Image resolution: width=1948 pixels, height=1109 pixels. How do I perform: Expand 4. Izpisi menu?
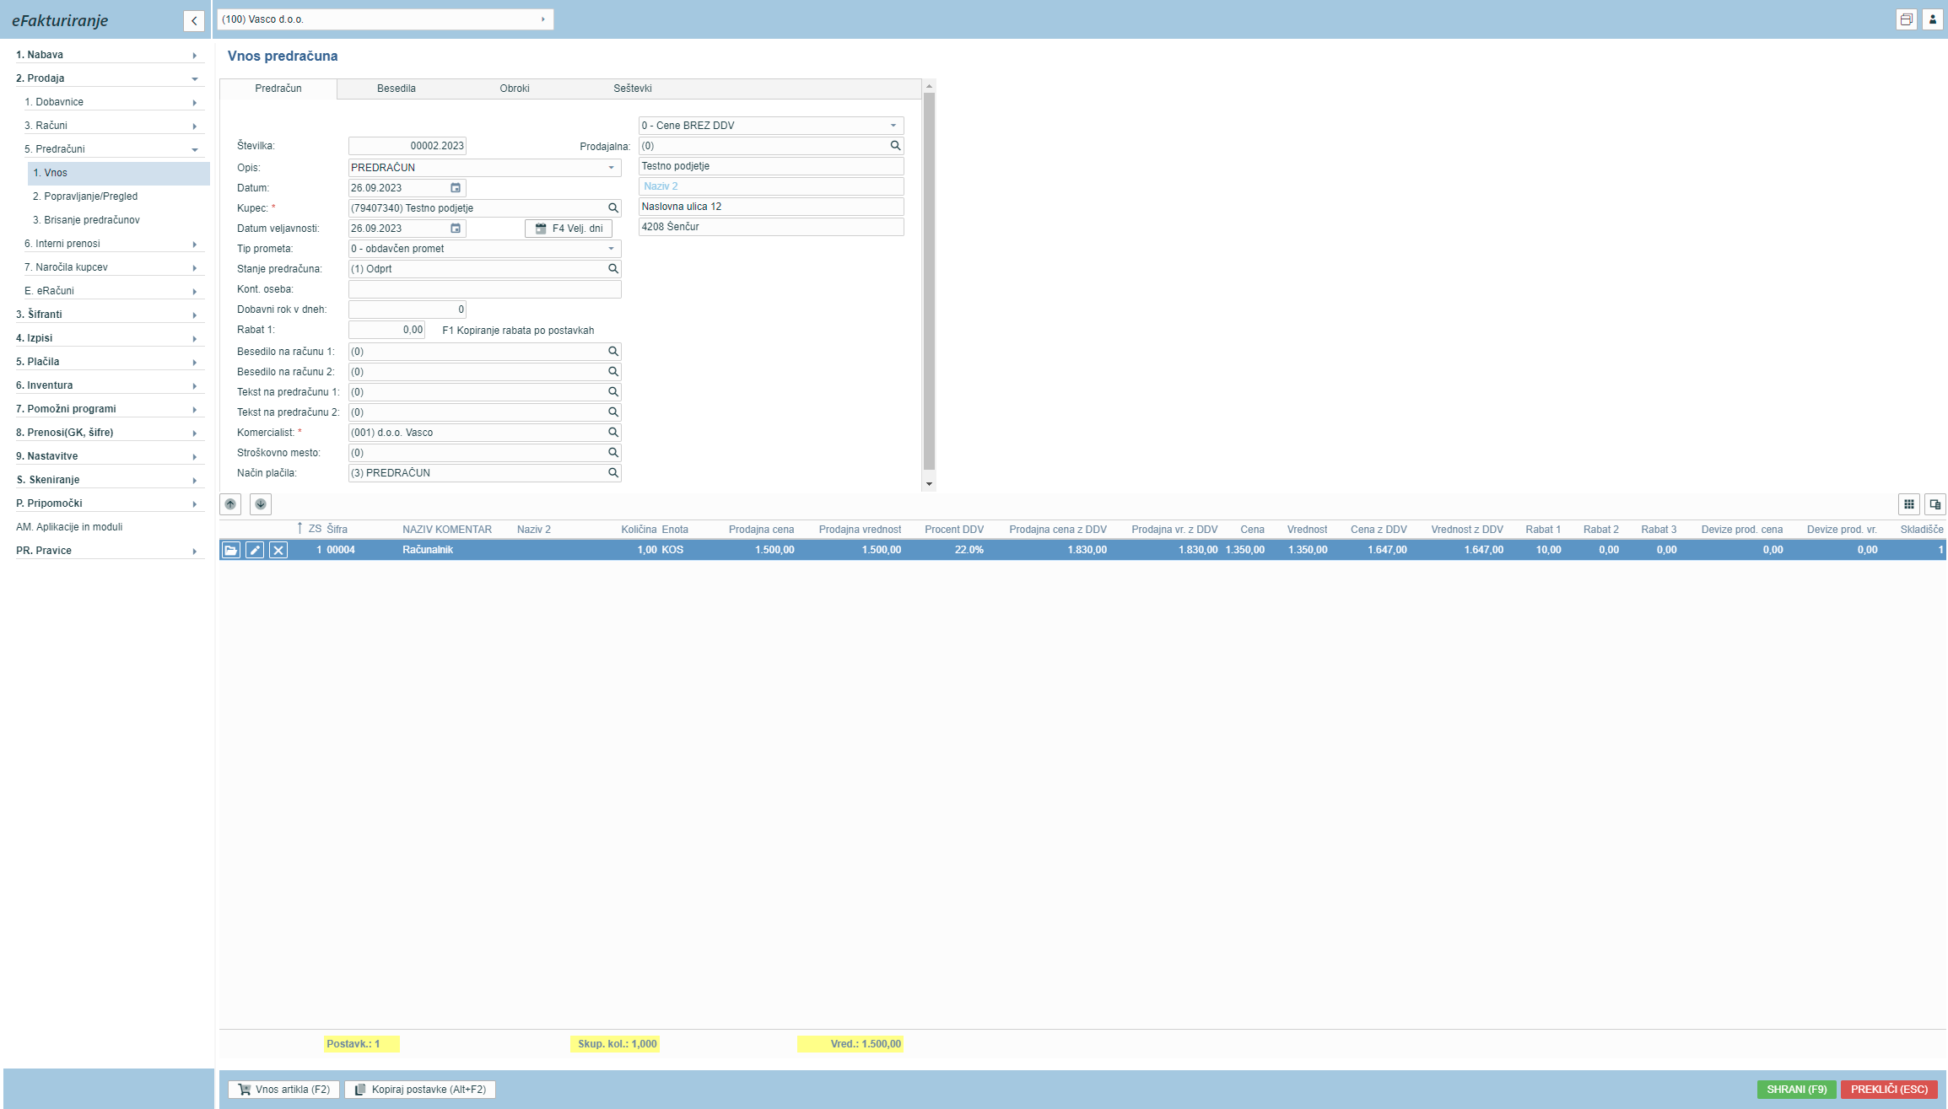(x=109, y=338)
